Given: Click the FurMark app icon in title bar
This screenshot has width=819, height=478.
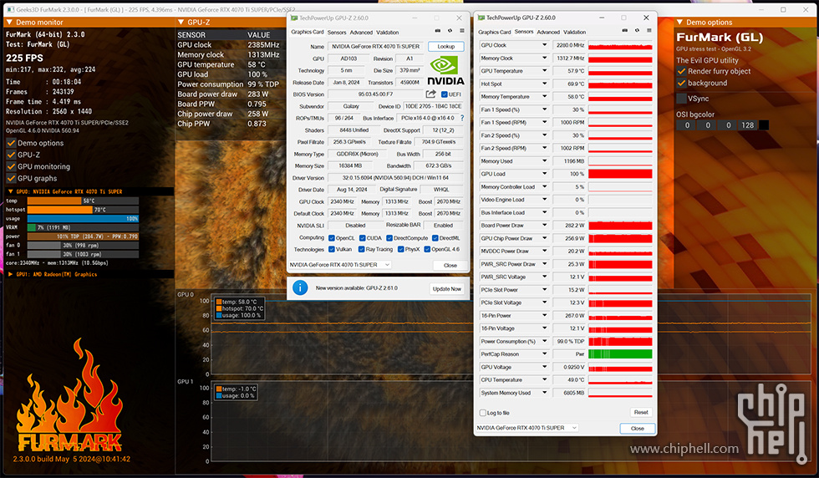Looking at the screenshot, I should 10,9.
